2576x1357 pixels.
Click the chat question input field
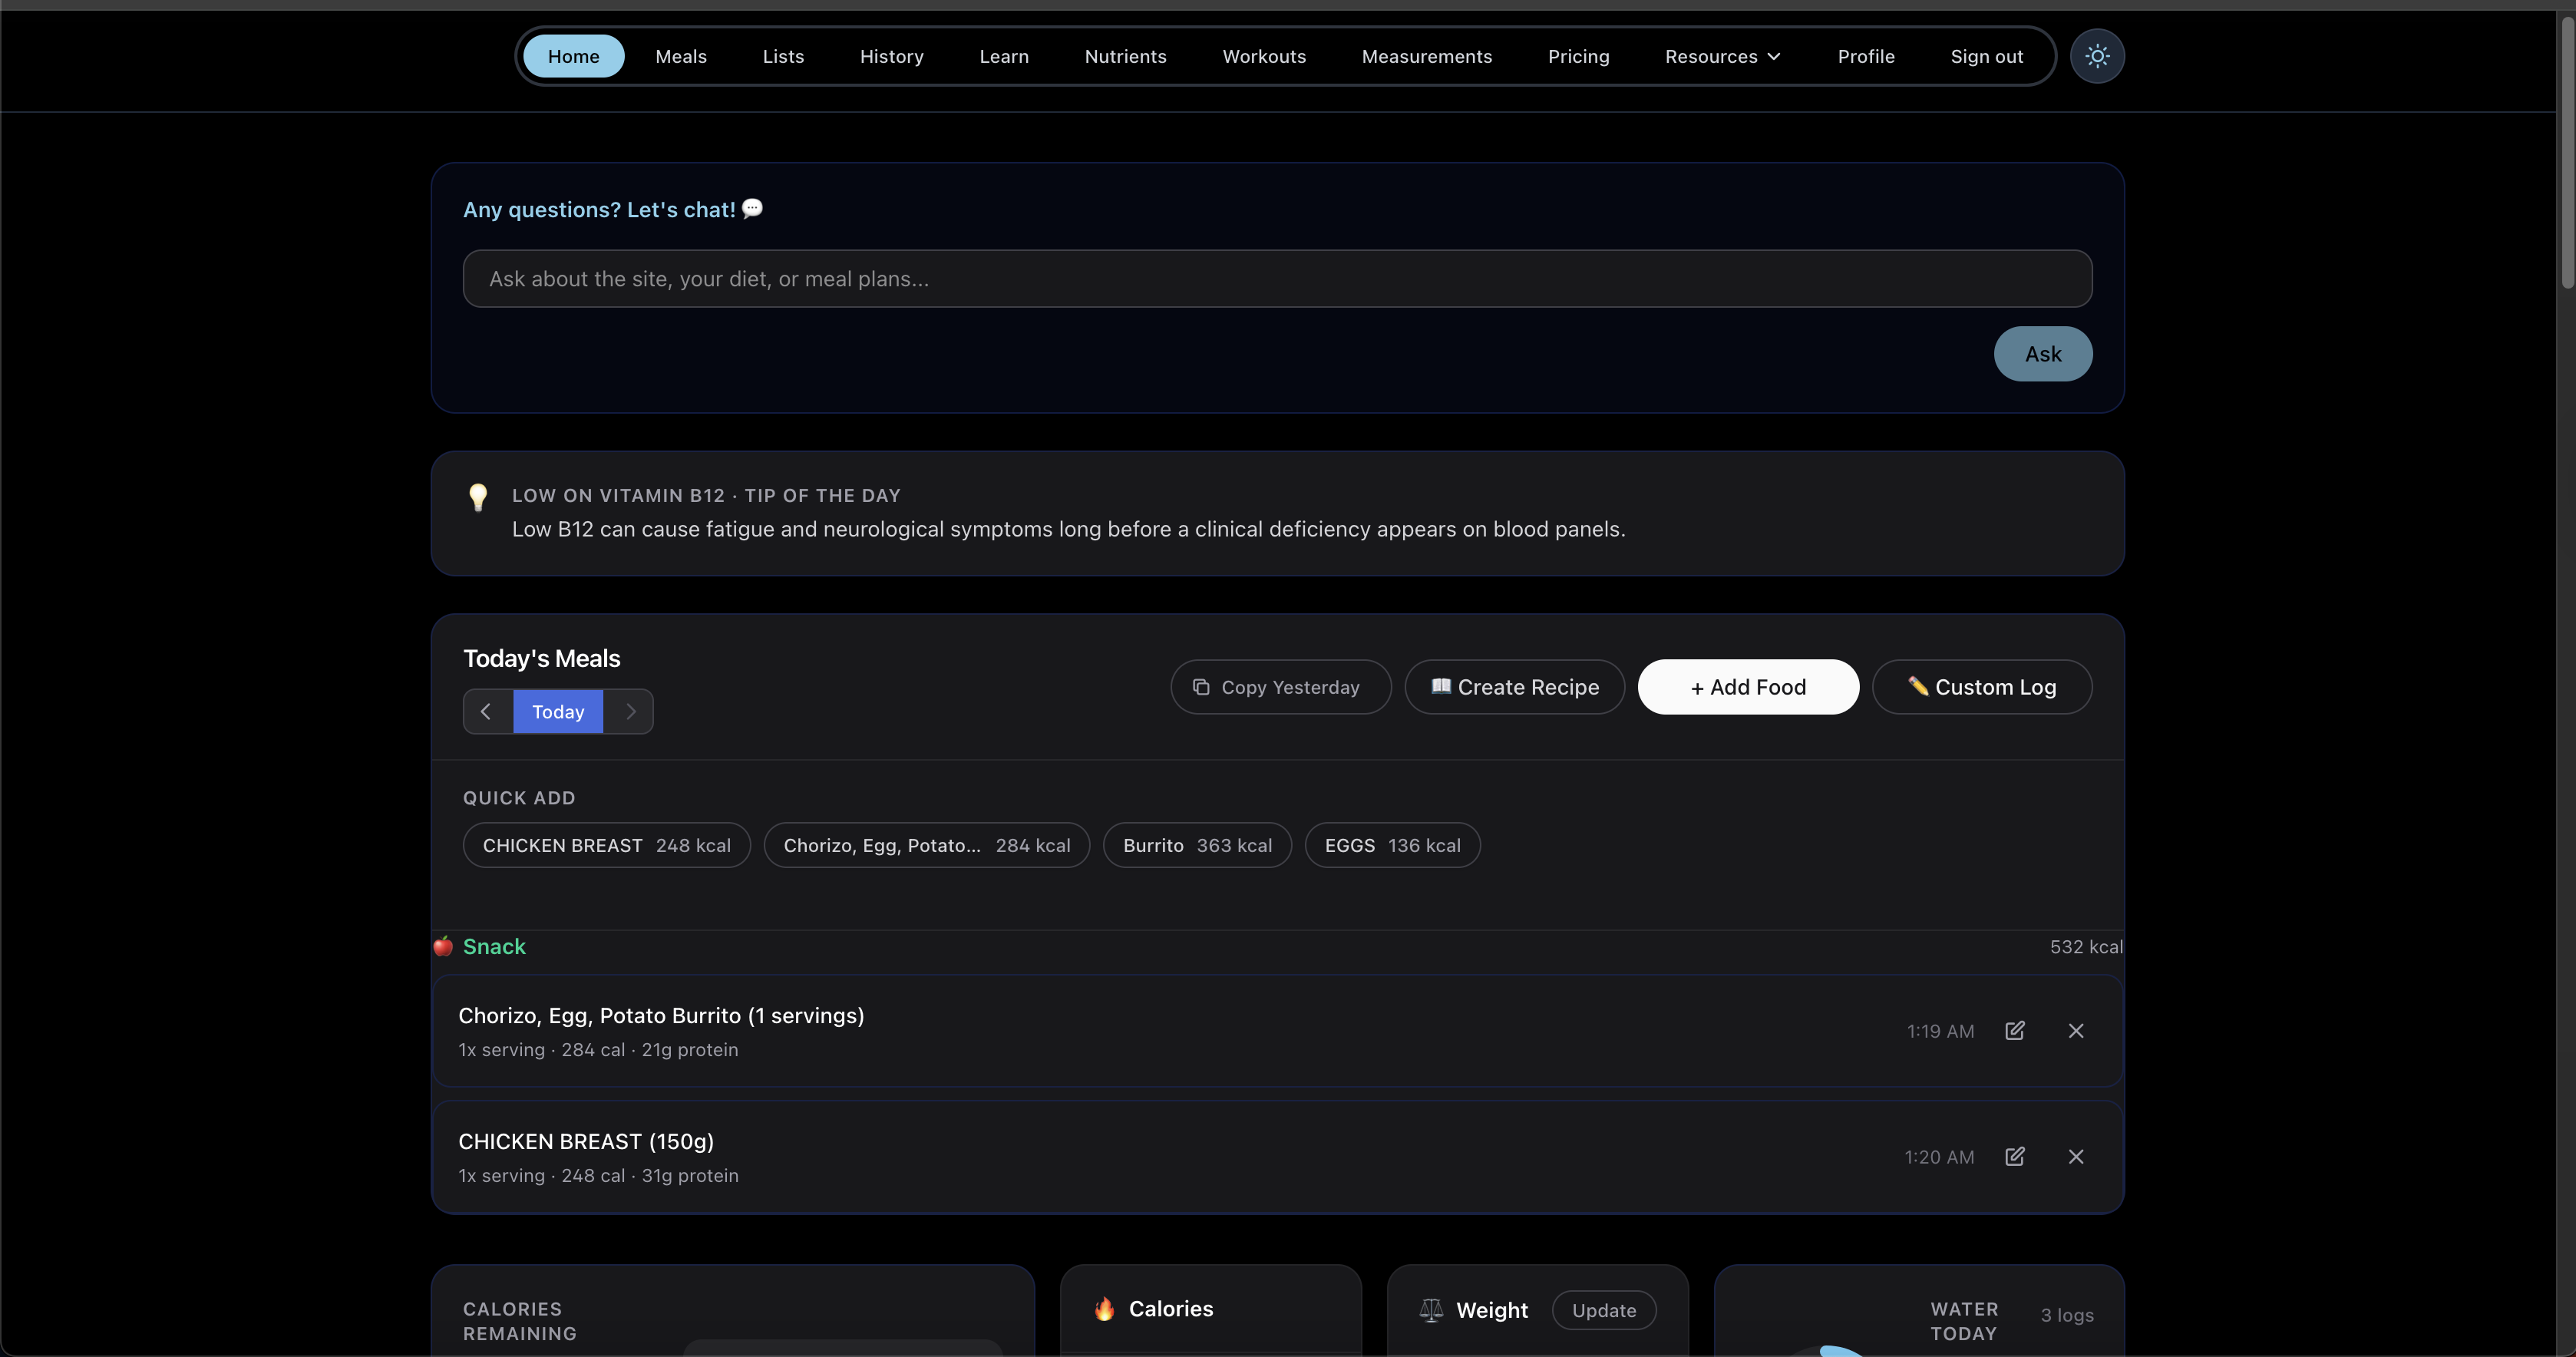(x=1277, y=279)
